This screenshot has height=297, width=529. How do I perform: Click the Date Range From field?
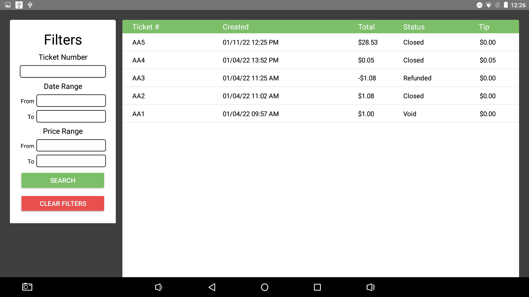71,101
